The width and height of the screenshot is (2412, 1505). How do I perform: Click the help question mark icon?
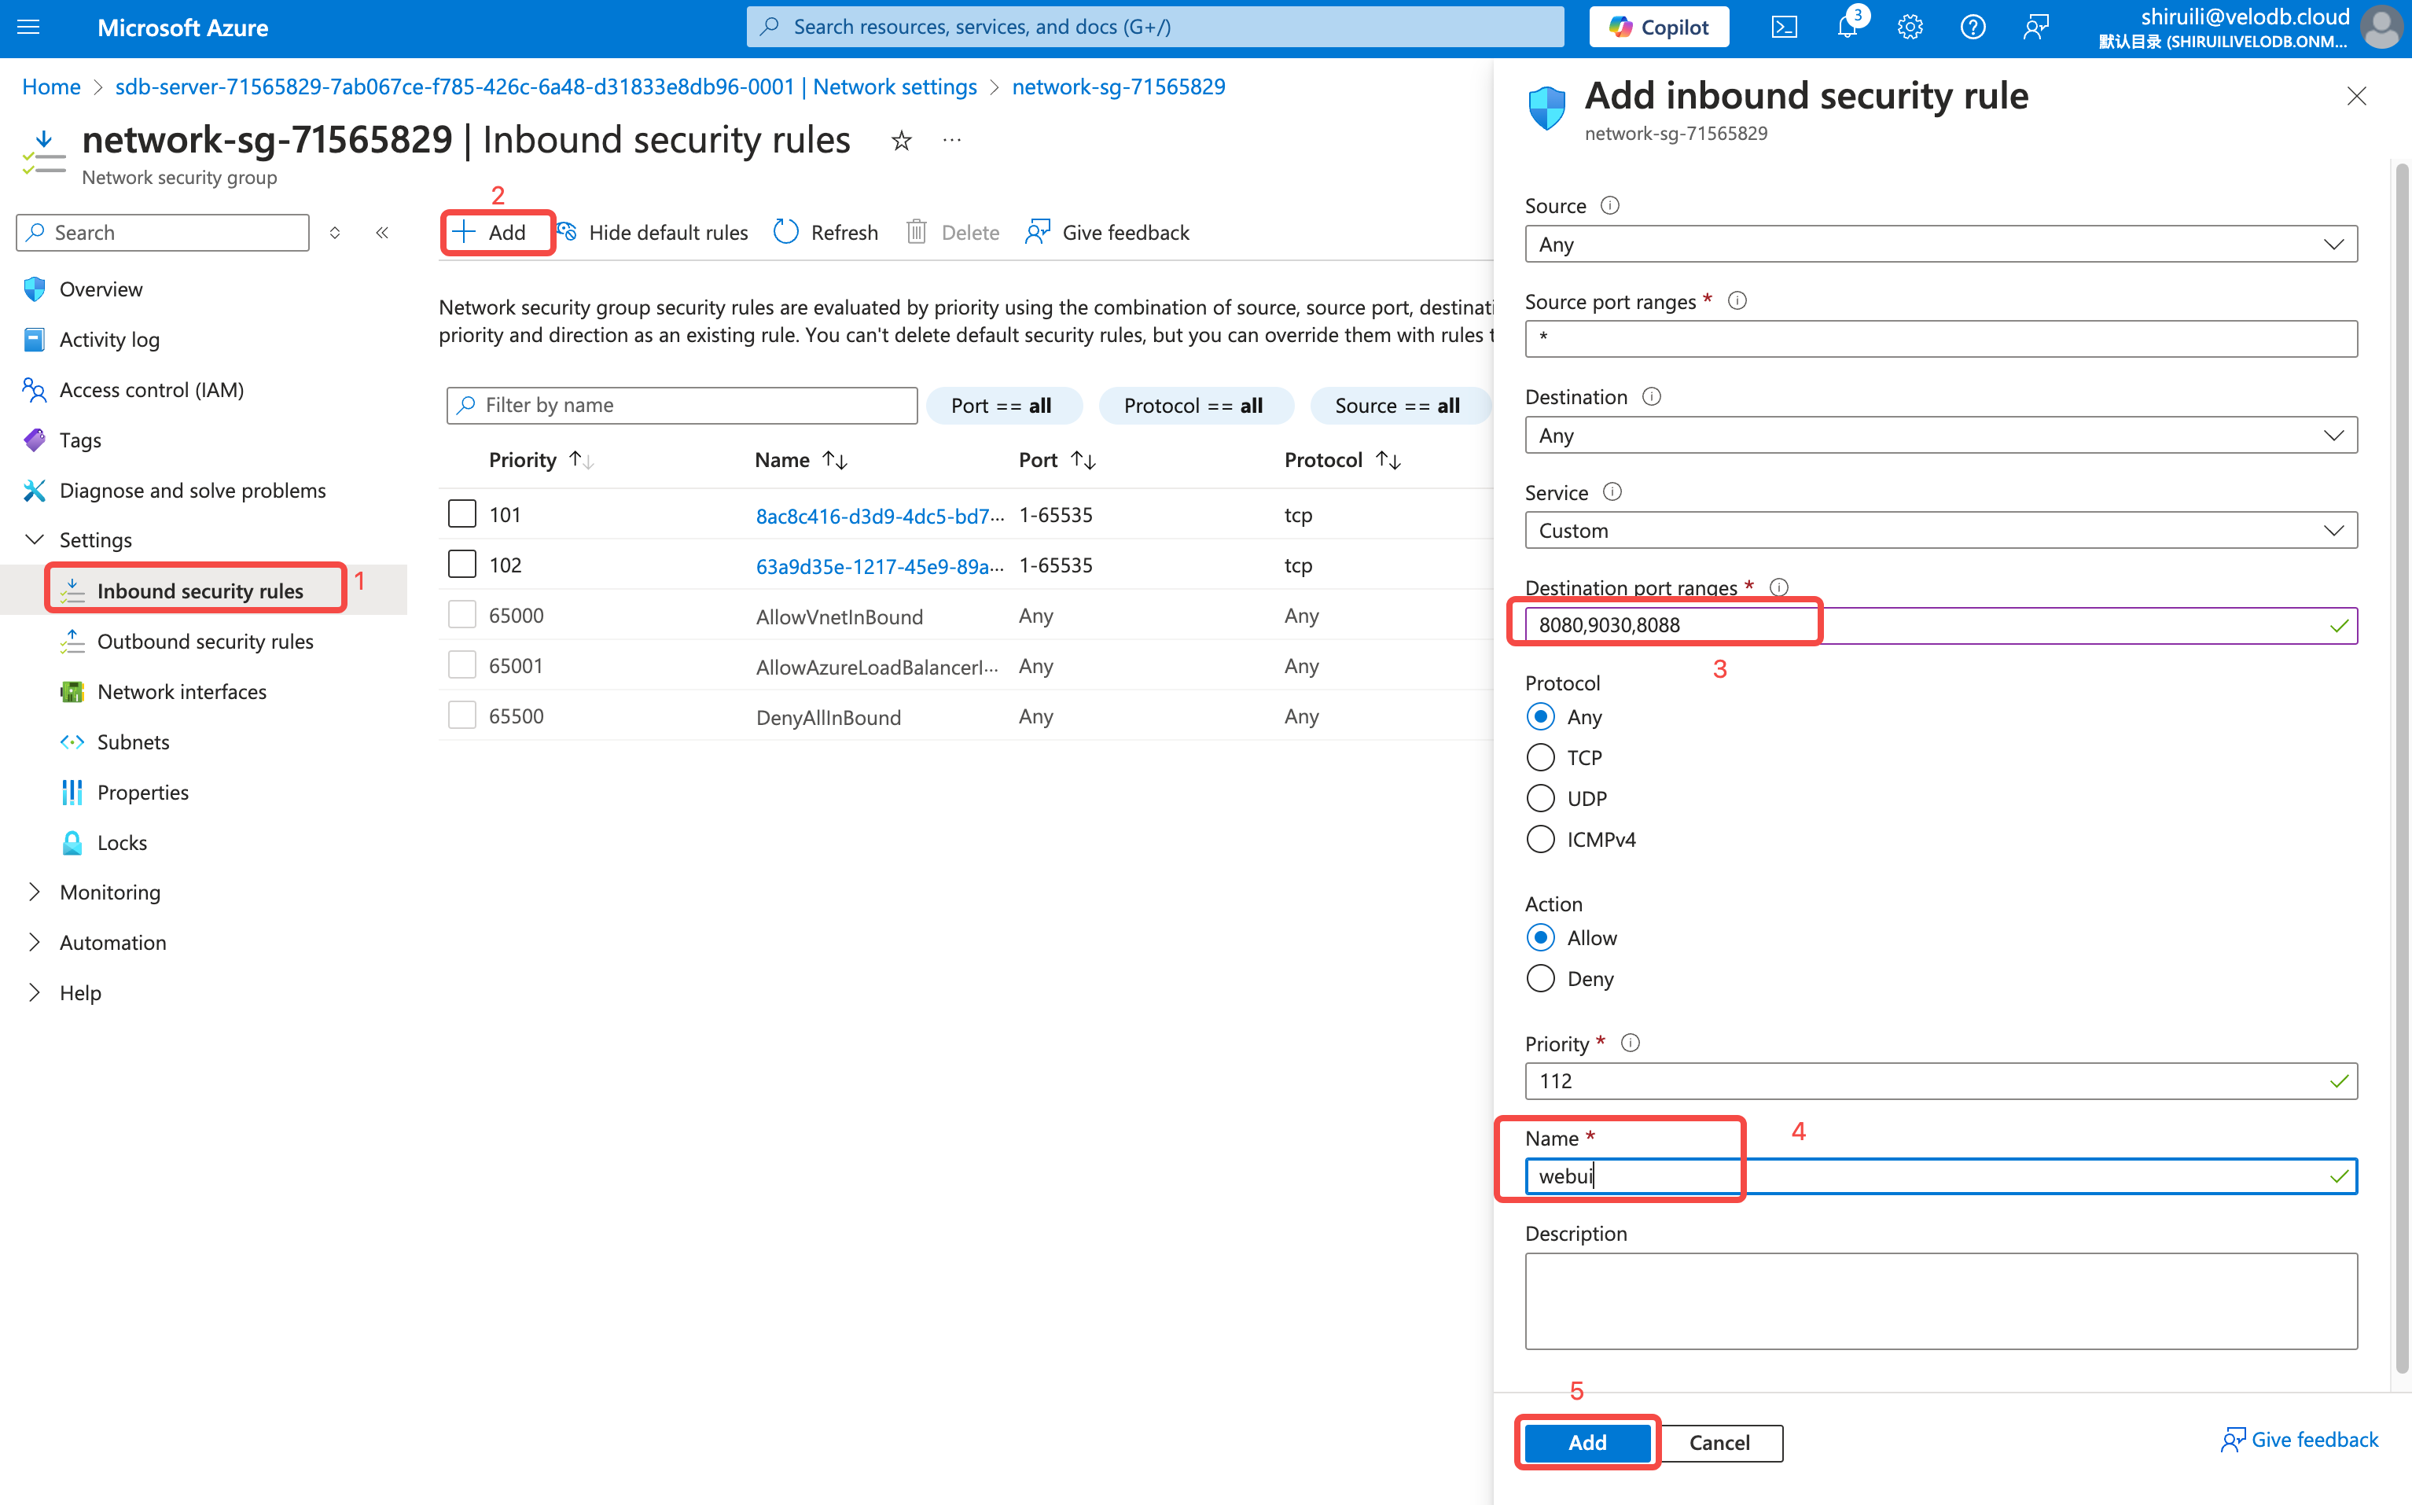point(1973,27)
